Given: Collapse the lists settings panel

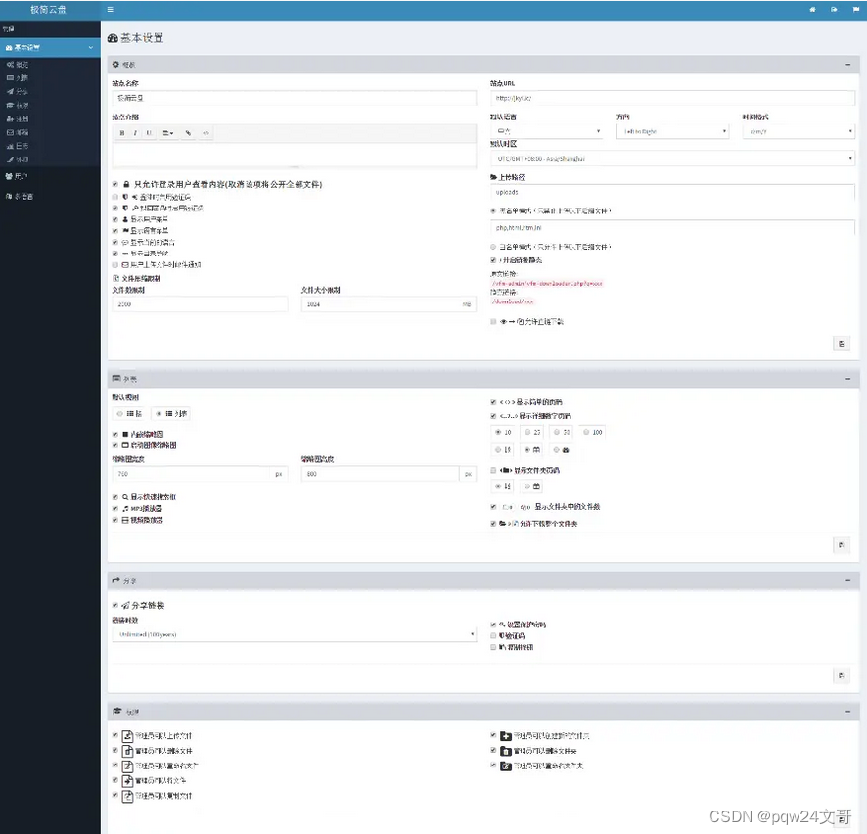Looking at the screenshot, I should coord(847,379).
